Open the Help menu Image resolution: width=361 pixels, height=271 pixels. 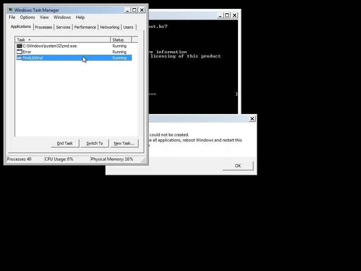pyautogui.click(x=80, y=17)
